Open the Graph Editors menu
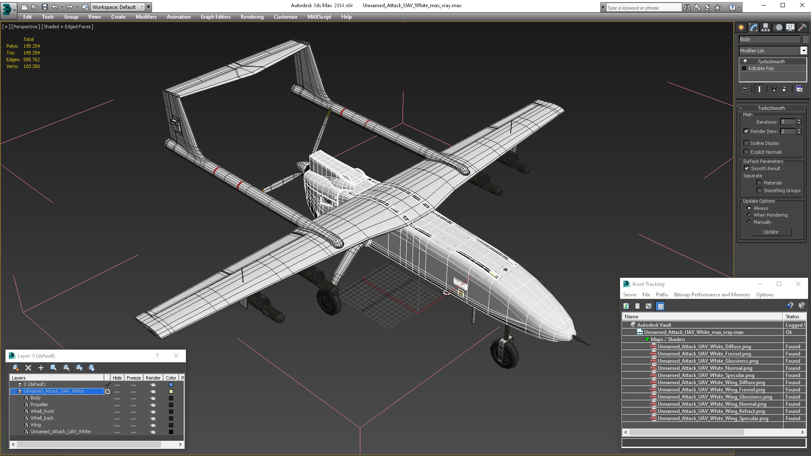Image resolution: width=811 pixels, height=456 pixels. [x=215, y=17]
